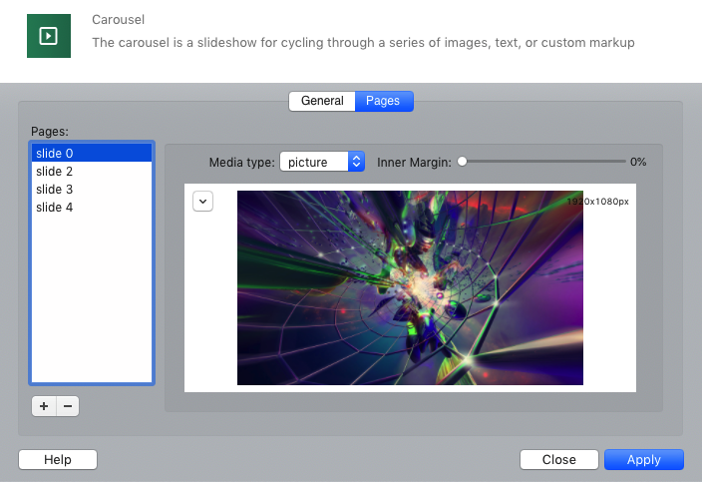This screenshot has height=482, width=702.
Task: Click the middle of Inner Margin track
Action: (543, 162)
